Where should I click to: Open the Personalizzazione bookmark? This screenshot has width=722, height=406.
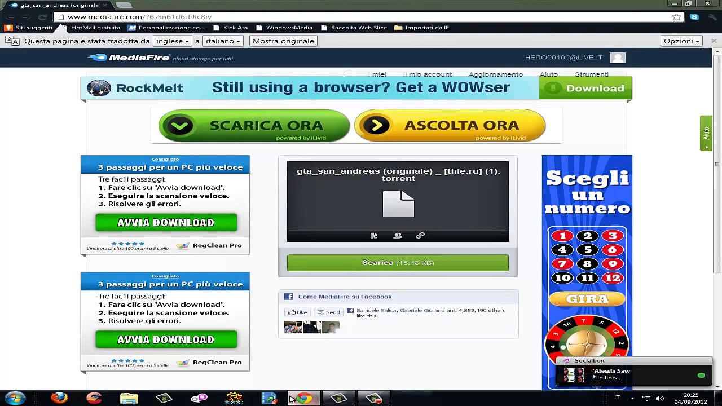(166, 28)
